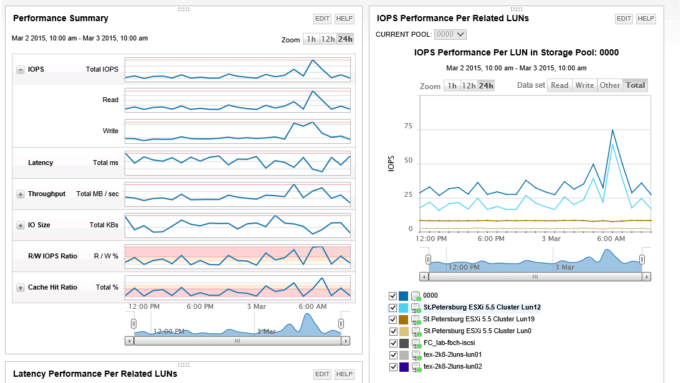
Task: Click the disk icon for St.Petersburg Lun0
Action: (416, 331)
